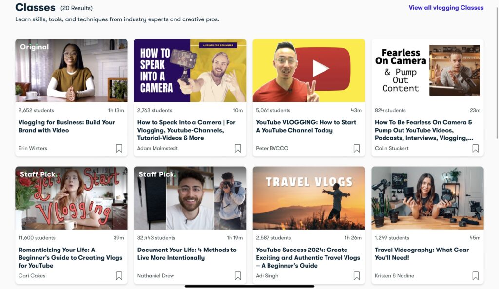Image resolution: width=499 pixels, height=289 pixels.
Task: Open the Travel Vlogs sunset thumbnail
Action: [309, 198]
